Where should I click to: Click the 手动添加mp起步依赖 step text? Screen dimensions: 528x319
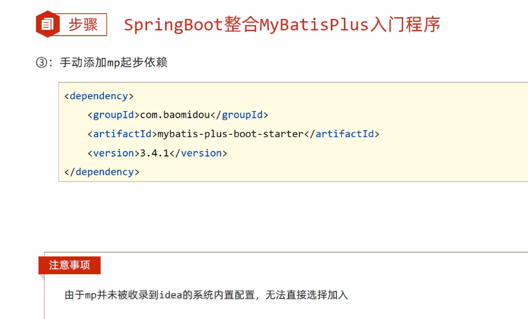click(113, 63)
